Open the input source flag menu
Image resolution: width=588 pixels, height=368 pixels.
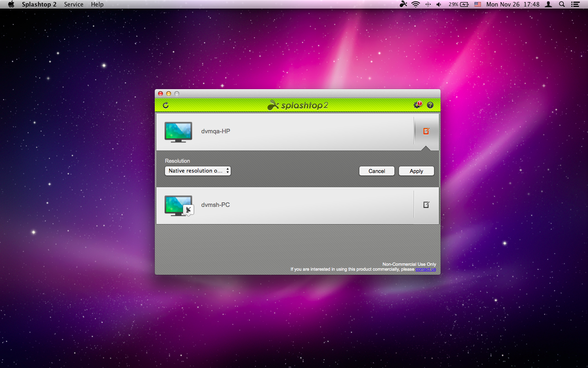tap(478, 4)
